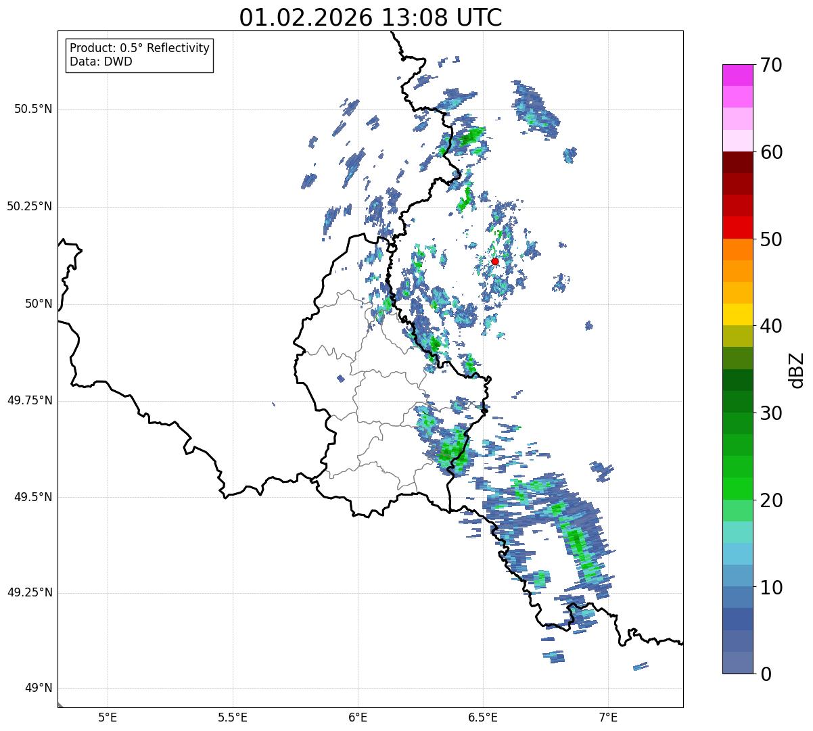Click the longitude label 5°E
This screenshot has height=731, width=813.
coord(108,717)
